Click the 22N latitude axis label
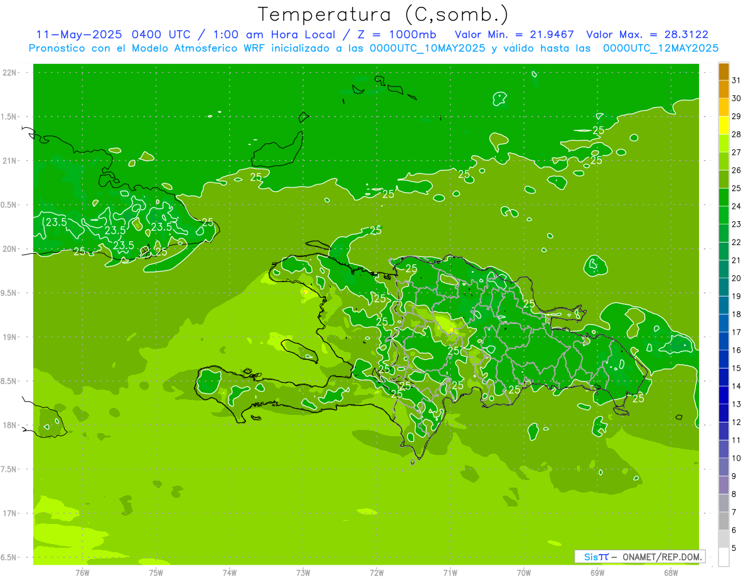This screenshot has height=581, width=753. coord(10,73)
